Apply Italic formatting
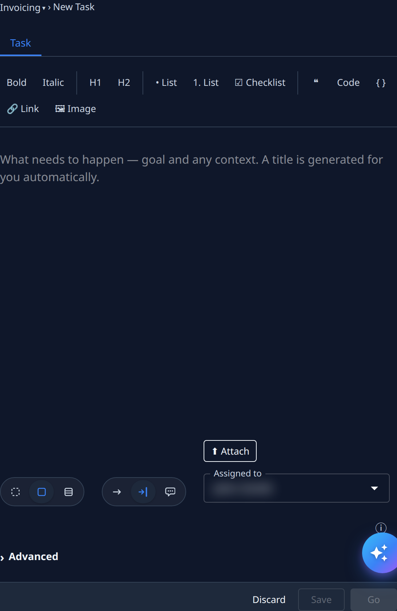Image resolution: width=397 pixels, height=611 pixels. point(53,83)
